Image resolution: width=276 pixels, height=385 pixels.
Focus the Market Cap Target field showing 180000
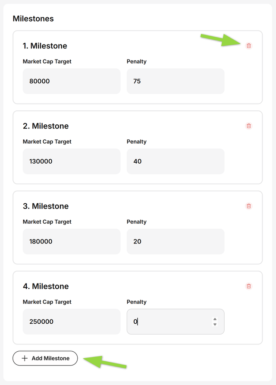click(x=71, y=241)
